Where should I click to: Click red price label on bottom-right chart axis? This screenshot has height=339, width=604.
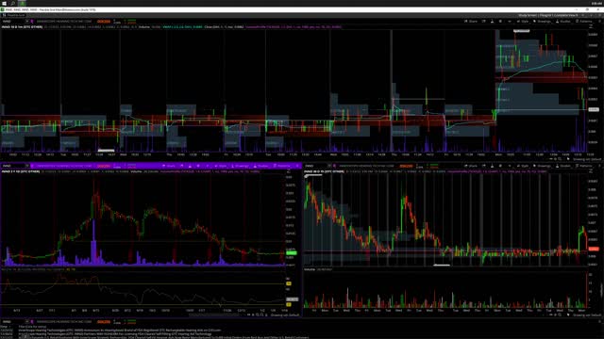pos(594,249)
